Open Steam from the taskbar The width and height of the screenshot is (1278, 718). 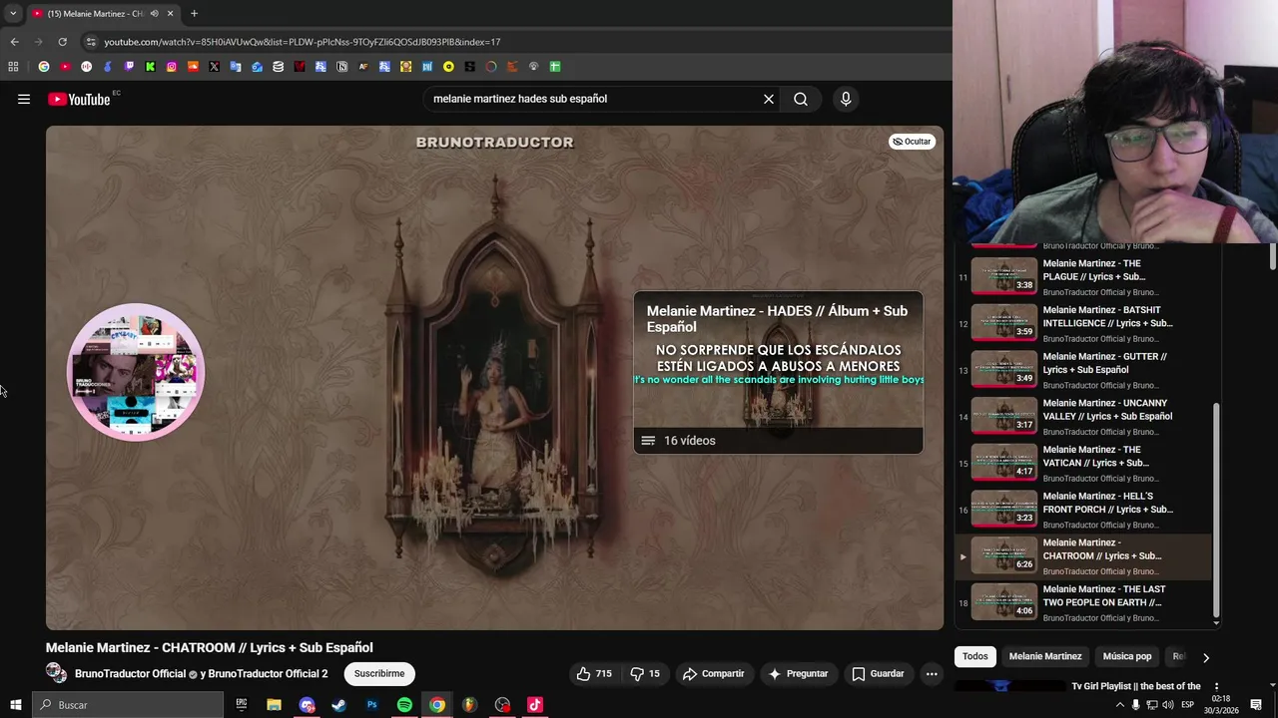point(338,705)
